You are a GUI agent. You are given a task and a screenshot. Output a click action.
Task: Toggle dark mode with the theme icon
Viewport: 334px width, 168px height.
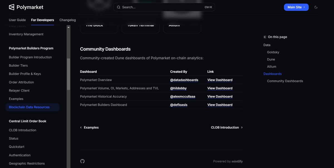pos(316,7)
